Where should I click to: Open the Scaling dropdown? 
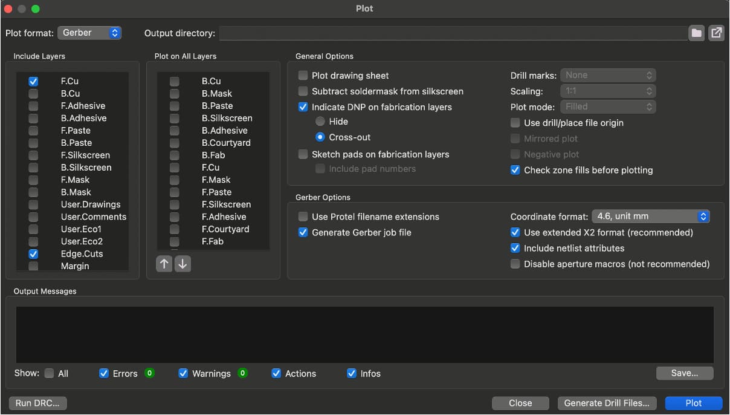pos(608,91)
